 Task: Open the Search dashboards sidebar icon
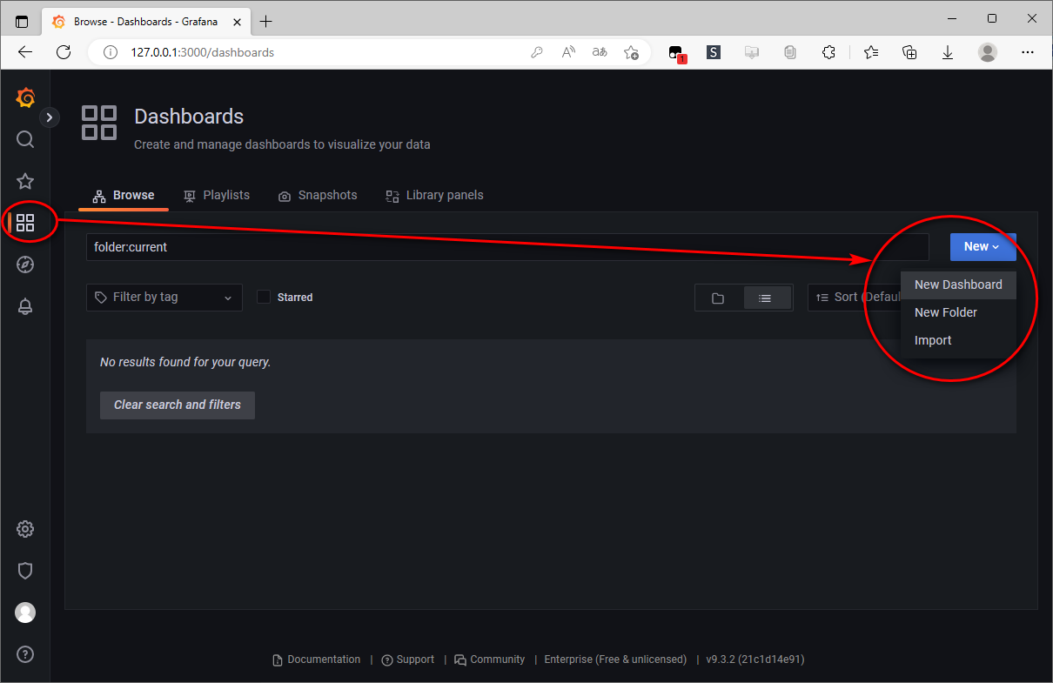[x=25, y=139]
